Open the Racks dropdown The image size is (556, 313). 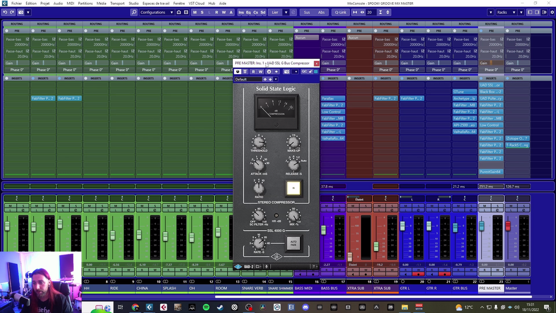click(x=506, y=12)
